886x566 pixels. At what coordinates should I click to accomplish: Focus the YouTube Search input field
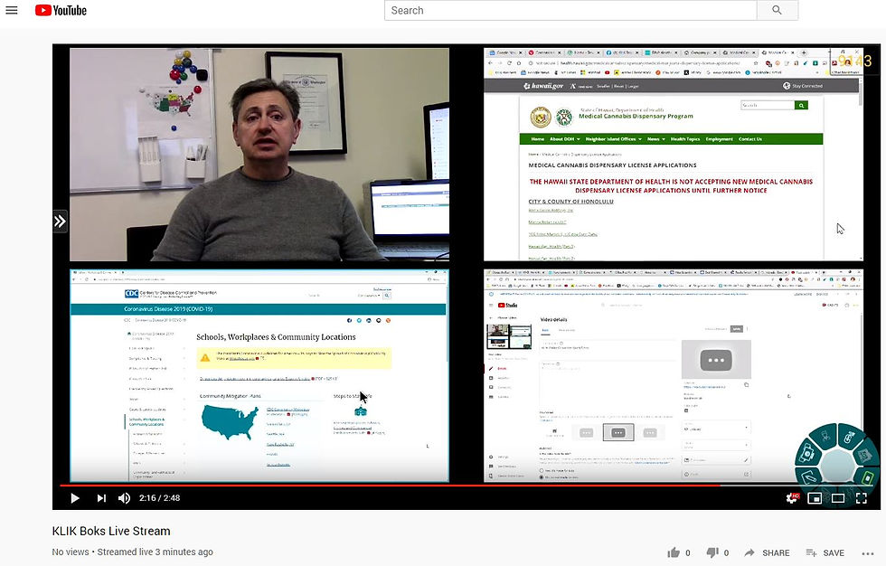click(x=570, y=10)
